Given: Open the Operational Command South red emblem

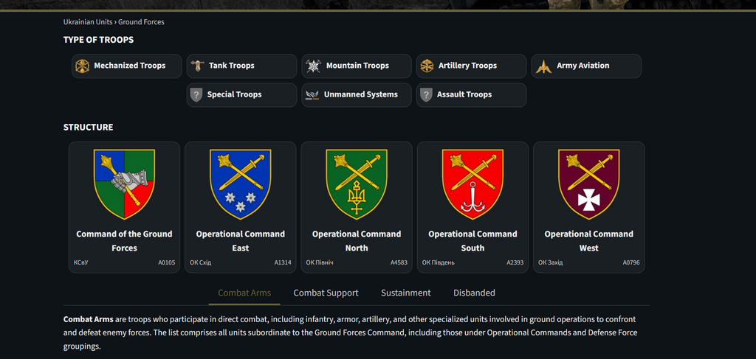Looking at the screenshot, I should point(473,184).
